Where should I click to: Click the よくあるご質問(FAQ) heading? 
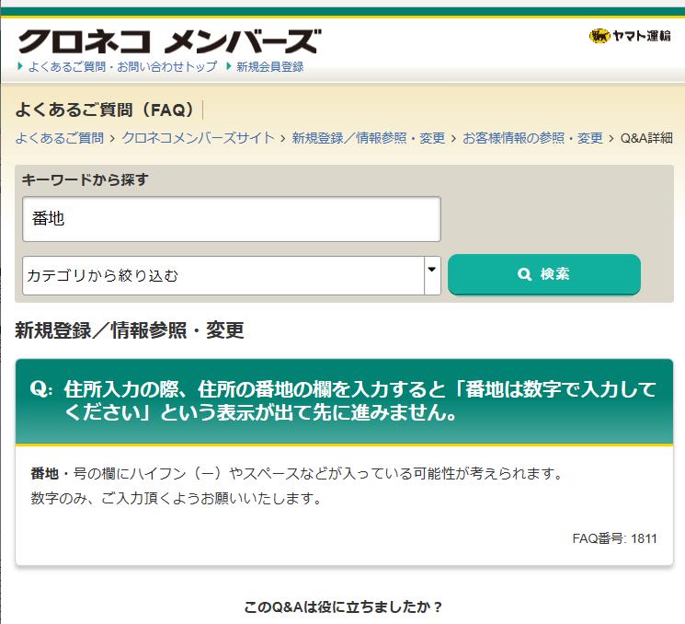[x=105, y=110]
